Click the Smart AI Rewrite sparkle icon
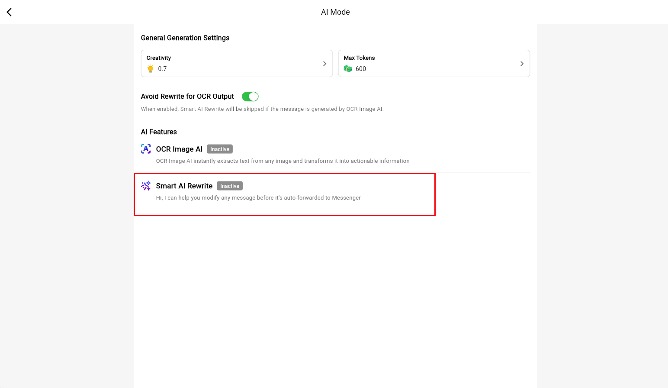Image resolution: width=668 pixels, height=388 pixels. [x=146, y=186]
